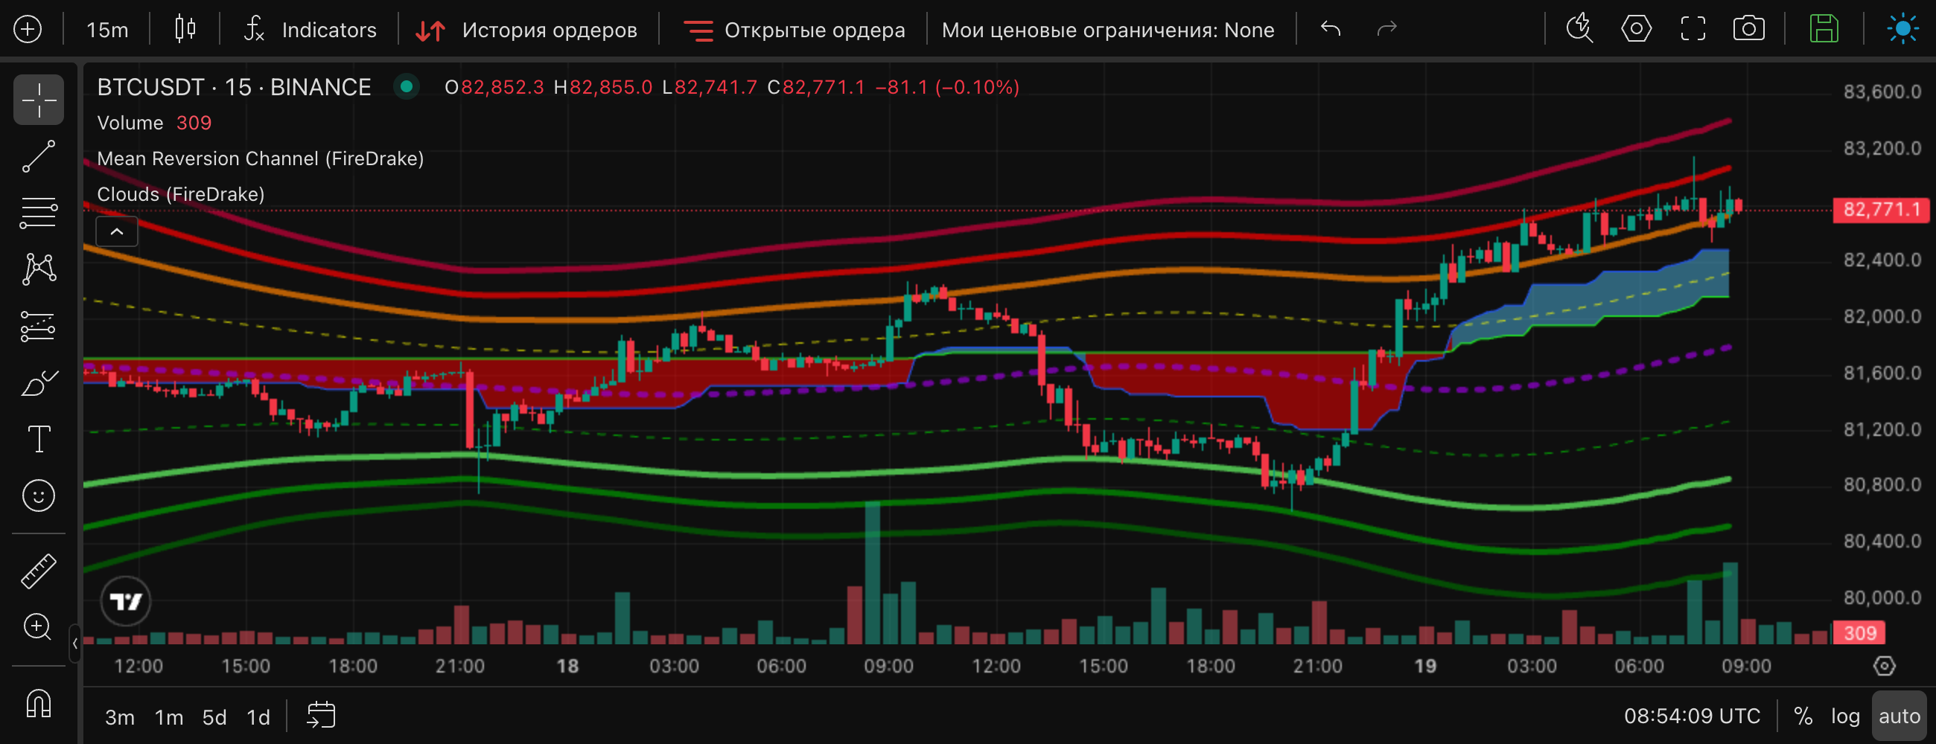The image size is (1936, 744).
Task: Save the chart layout
Action: tap(1824, 29)
